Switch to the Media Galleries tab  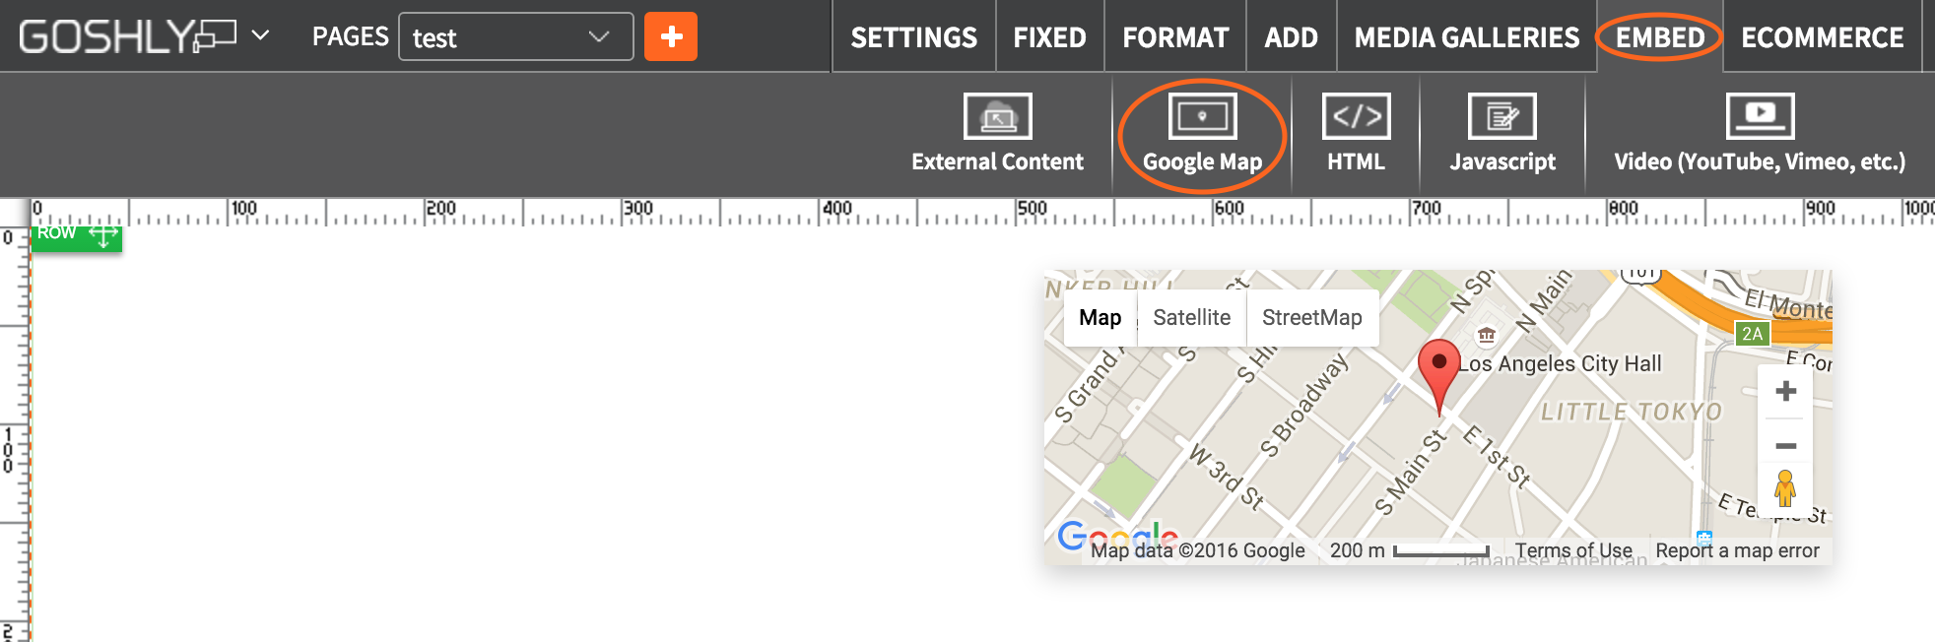pyautogui.click(x=1466, y=37)
